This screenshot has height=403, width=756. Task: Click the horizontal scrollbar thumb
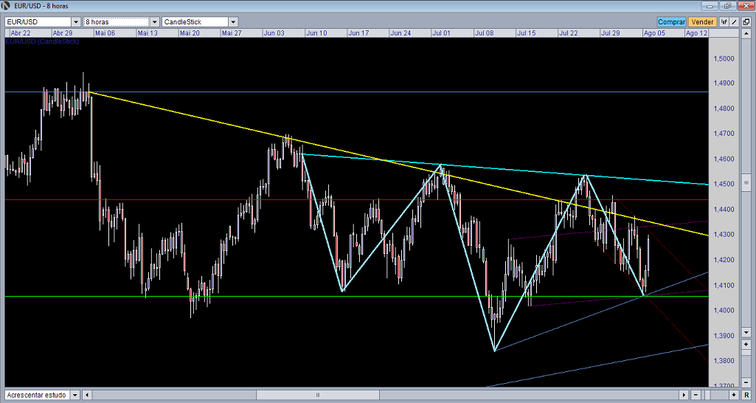[x=318, y=395]
